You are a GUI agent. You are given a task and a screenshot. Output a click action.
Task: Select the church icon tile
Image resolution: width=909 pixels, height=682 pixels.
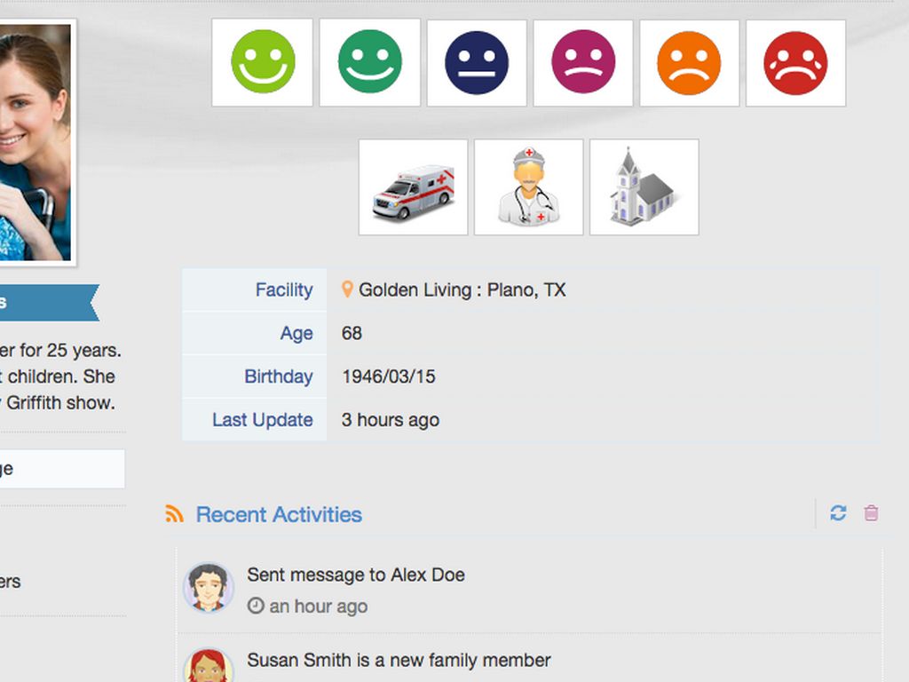tap(644, 187)
